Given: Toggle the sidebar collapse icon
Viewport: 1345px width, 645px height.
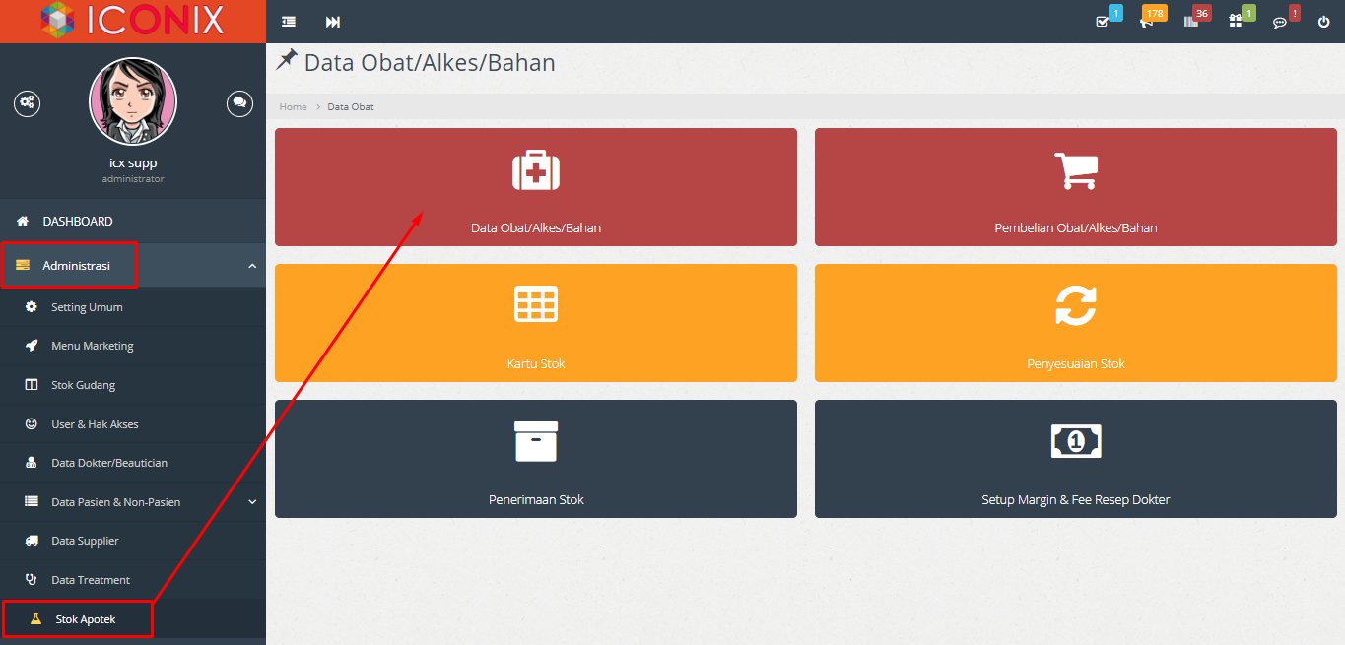Looking at the screenshot, I should point(289,22).
